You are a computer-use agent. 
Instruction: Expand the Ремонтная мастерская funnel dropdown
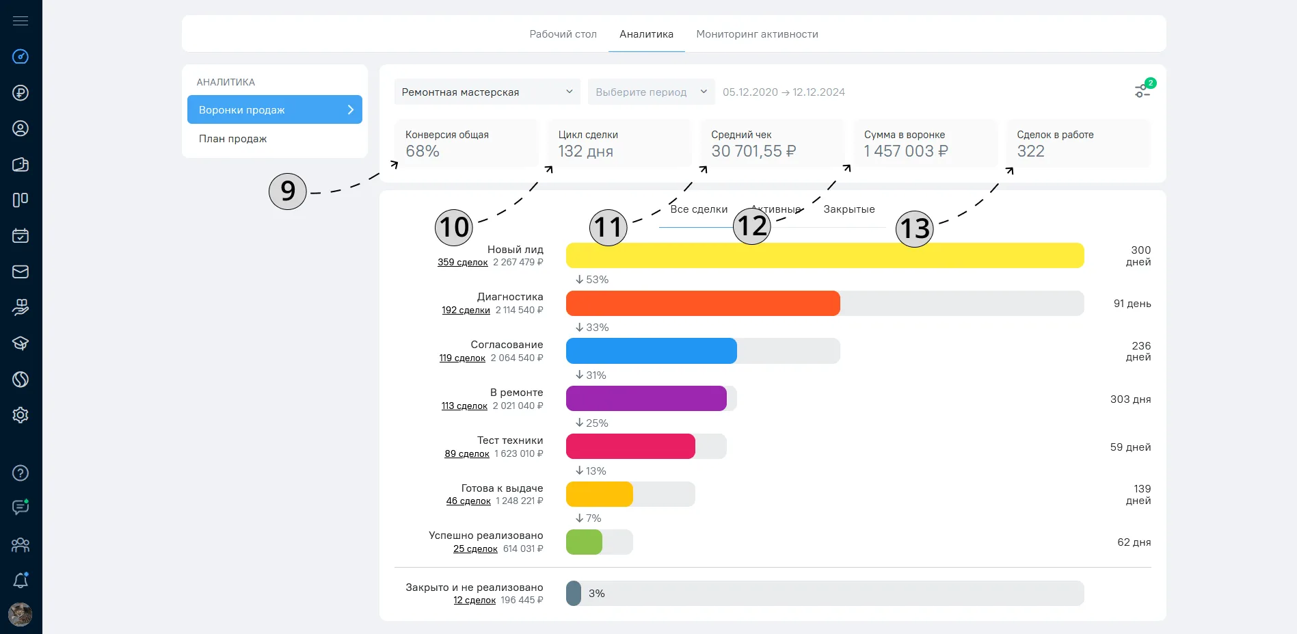point(487,92)
